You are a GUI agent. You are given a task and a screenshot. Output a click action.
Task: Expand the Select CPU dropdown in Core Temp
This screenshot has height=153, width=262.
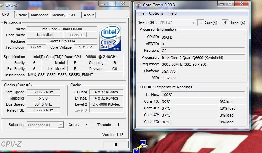click(x=177, y=23)
